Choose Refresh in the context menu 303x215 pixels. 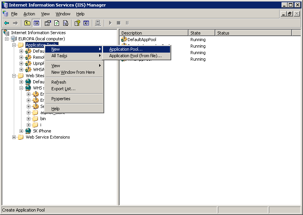click(74, 82)
